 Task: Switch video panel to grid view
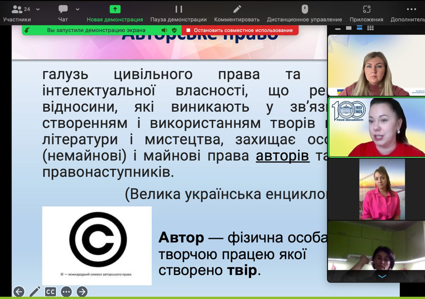tap(370, 28)
